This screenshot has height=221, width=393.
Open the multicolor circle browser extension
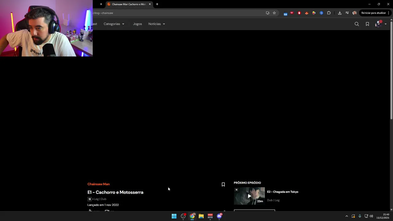314,13
